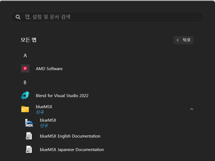The height and width of the screenshot is (161, 215).
Task: Open blueMSX Japanese Documentation text entry
Action: coord(72,150)
